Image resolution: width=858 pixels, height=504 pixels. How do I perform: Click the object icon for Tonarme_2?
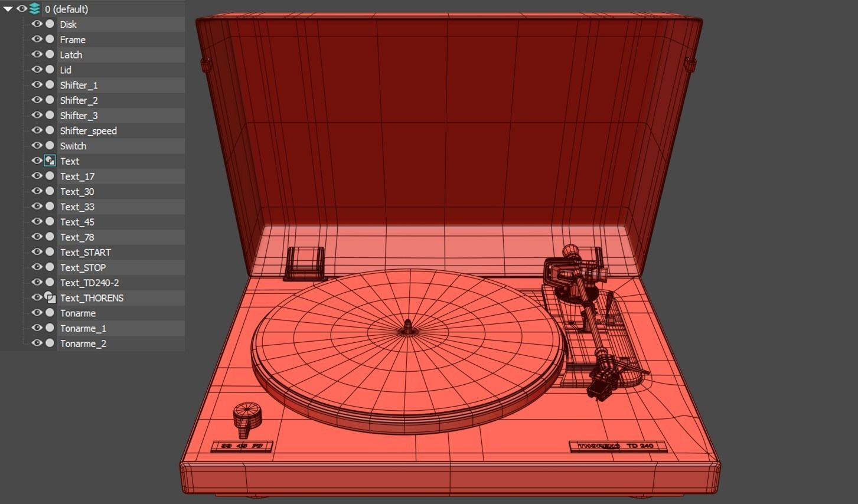tap(50, 343)
